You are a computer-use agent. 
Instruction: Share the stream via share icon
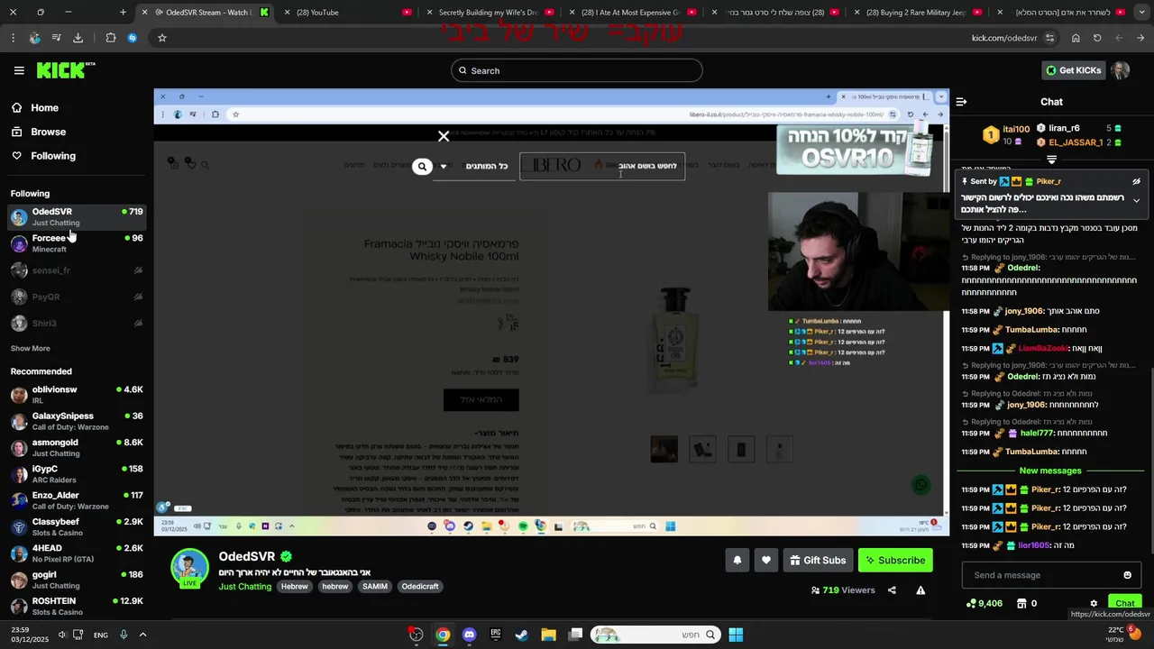(892, 590)
